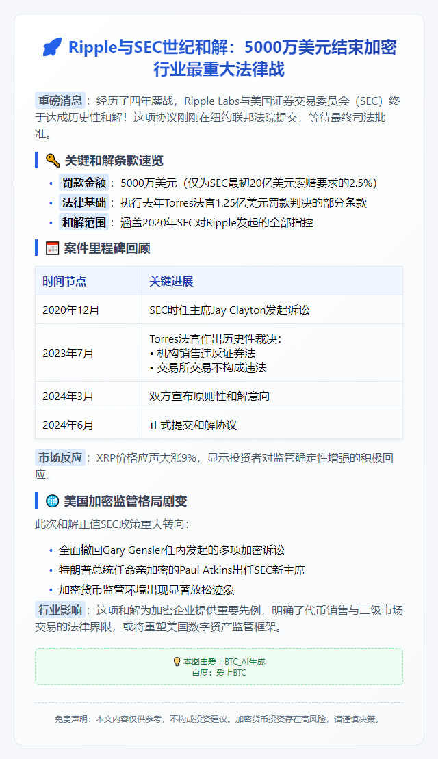Click the key icon beside 关键和解条款速览
This screenshot has width=438, height=759.
pyautogui.click(x=52, y=160)
